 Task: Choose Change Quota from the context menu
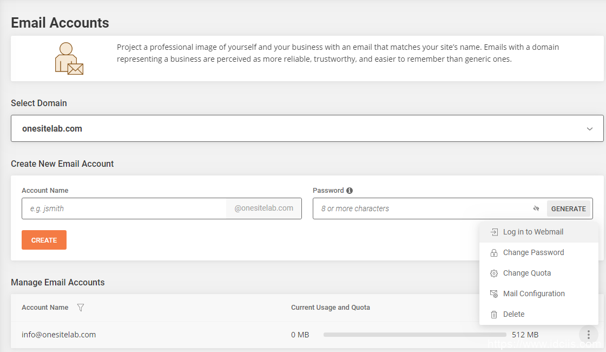tap(526, 273)
